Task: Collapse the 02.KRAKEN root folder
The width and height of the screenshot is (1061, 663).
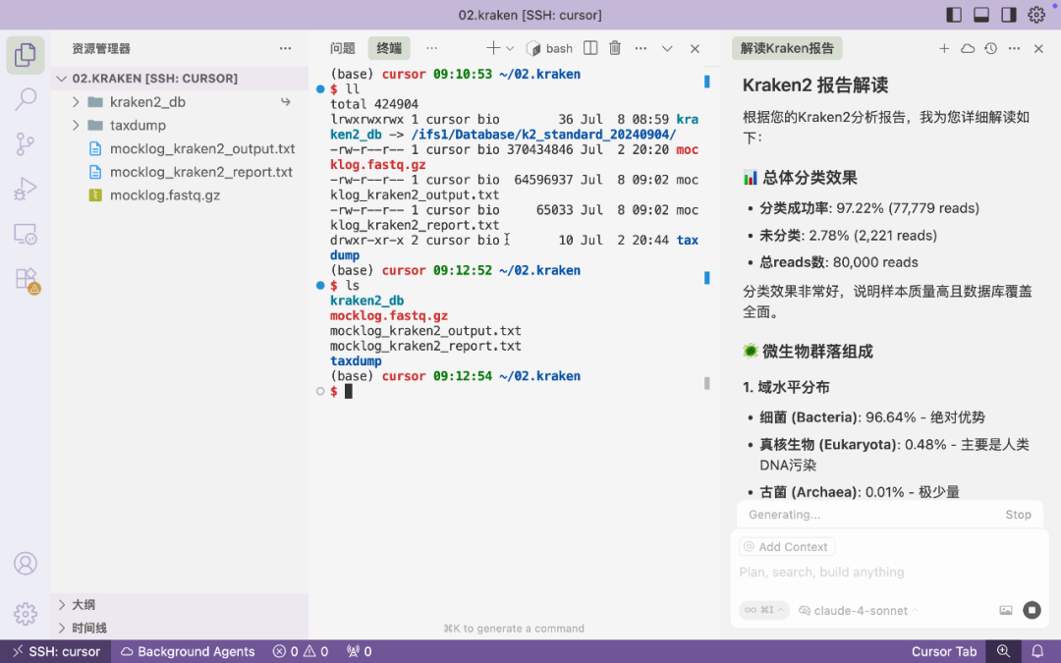Action: 180,79
